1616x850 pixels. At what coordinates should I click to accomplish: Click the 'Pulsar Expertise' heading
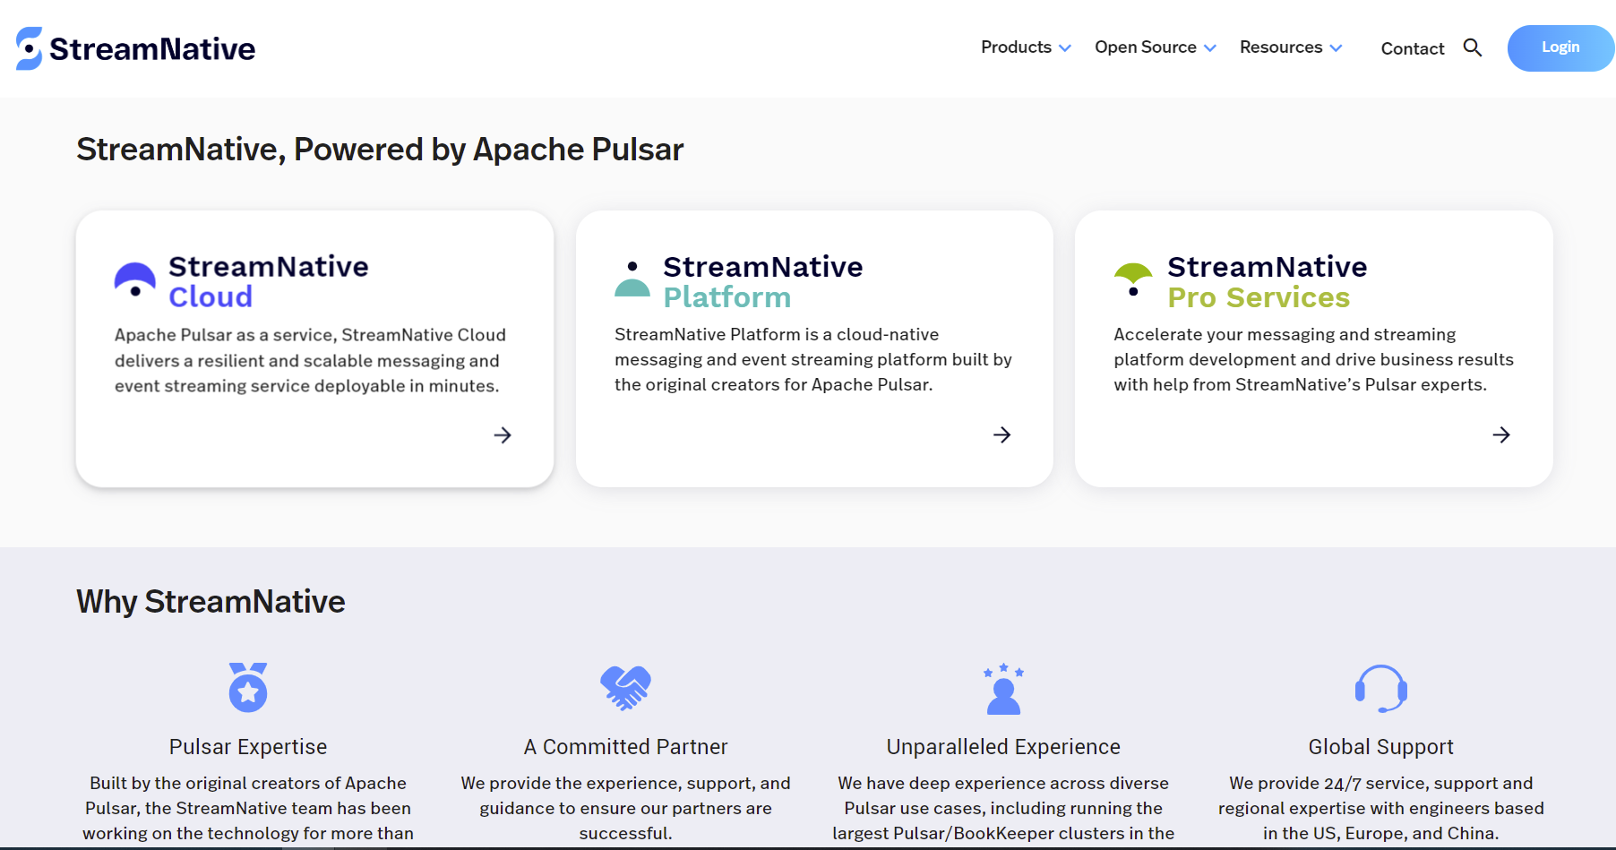click(x=248, y=747)
